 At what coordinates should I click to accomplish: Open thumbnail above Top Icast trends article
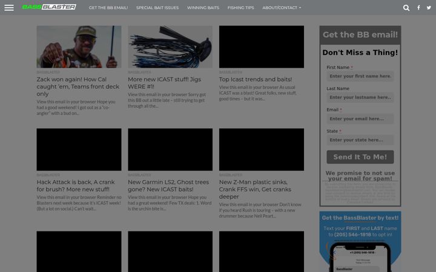[262, 47]
